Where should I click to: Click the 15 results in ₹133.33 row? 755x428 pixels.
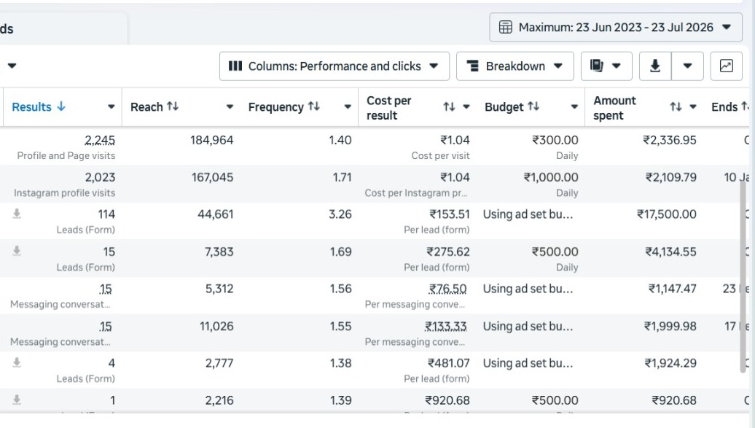pyautogui.click(x=106, y=327)
